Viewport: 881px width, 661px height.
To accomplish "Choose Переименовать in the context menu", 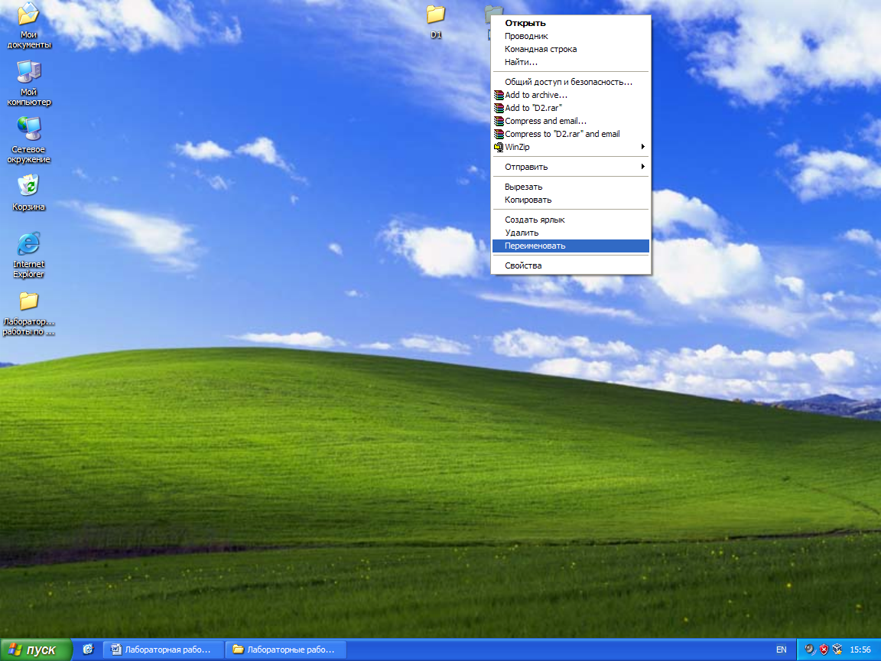I will pyautogui.click(x=571, y=246).
